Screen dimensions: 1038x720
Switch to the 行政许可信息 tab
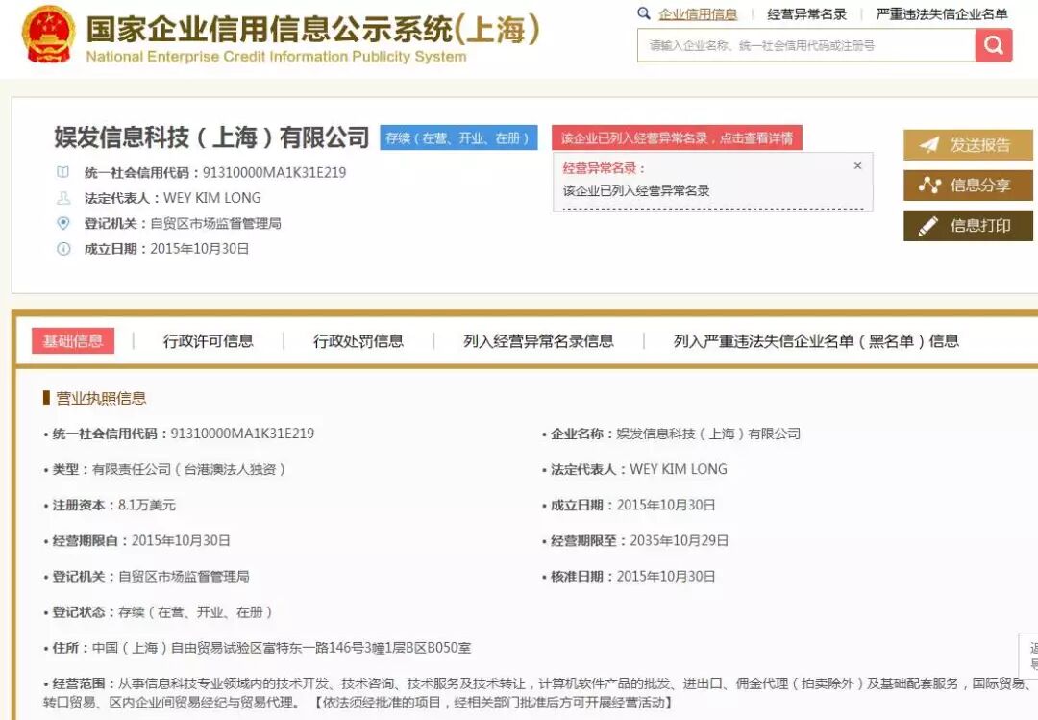[x=208, y=341]
